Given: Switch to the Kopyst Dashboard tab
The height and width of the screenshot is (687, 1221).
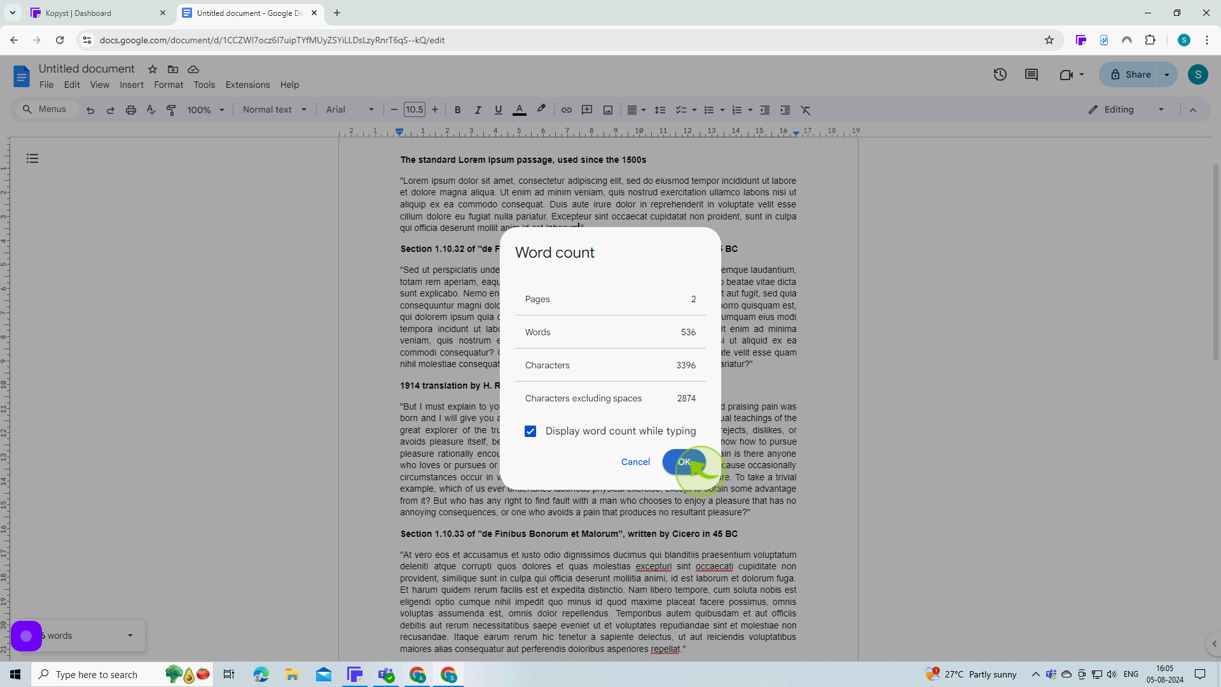Looking at the screenshot, I should (x=99, y=13).
